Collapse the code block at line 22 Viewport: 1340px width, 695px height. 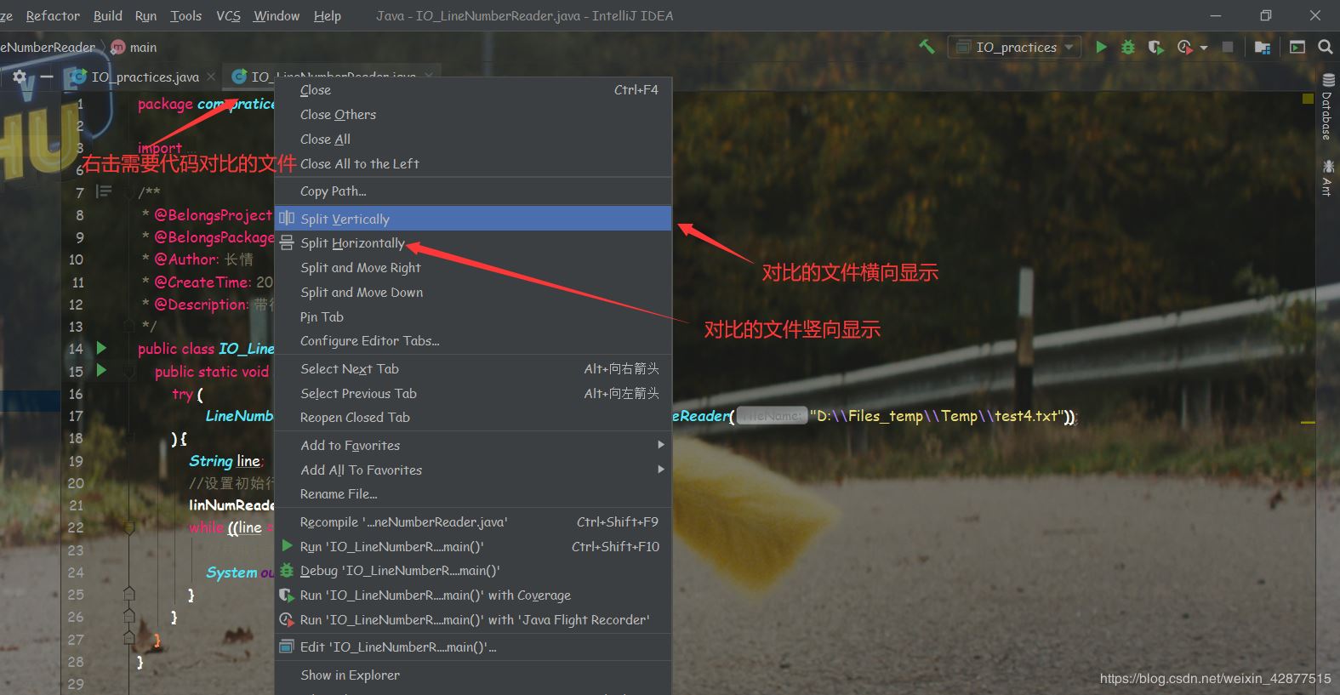click(x=129, y=527)
